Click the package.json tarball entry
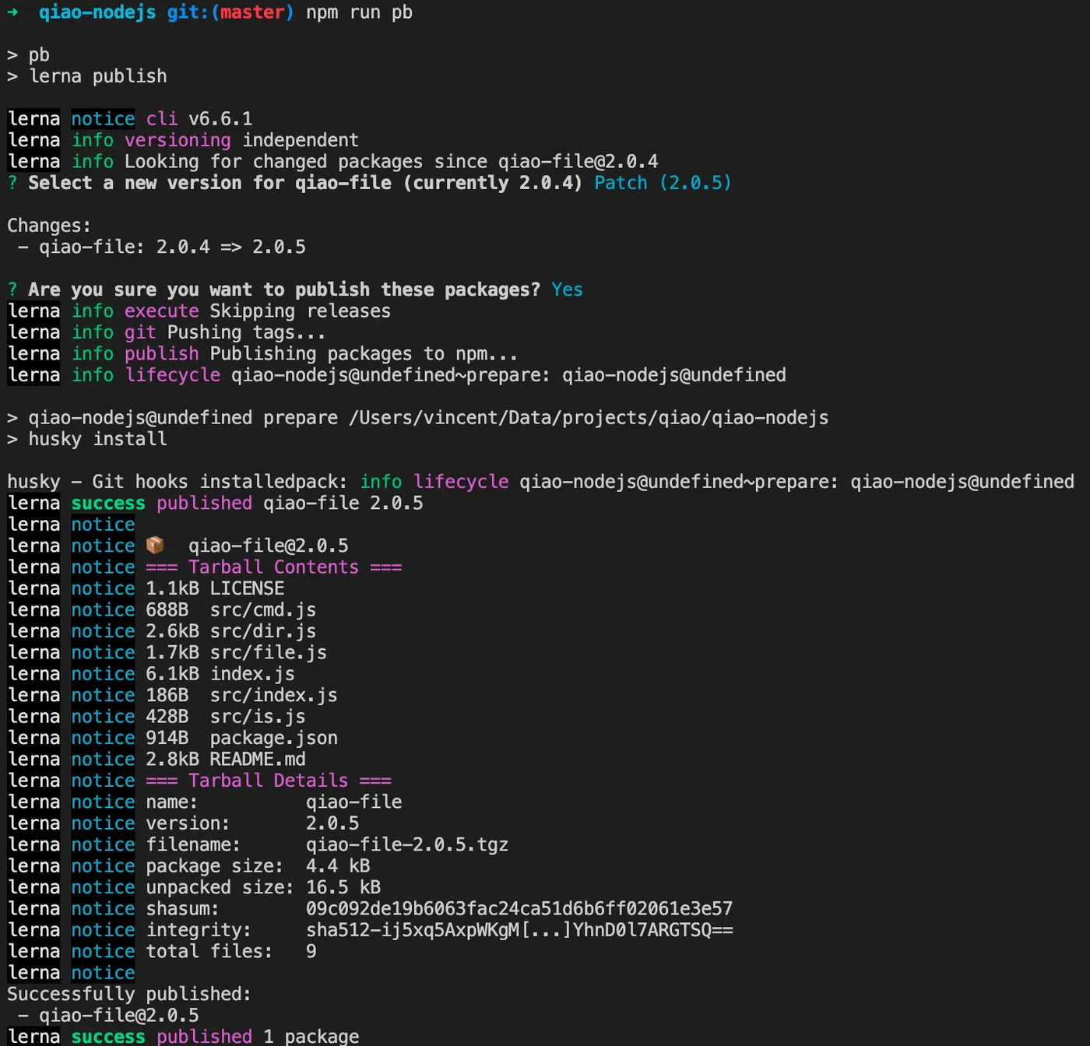The width and height of the screenshot is (1090, 1046). pos(273,738)
